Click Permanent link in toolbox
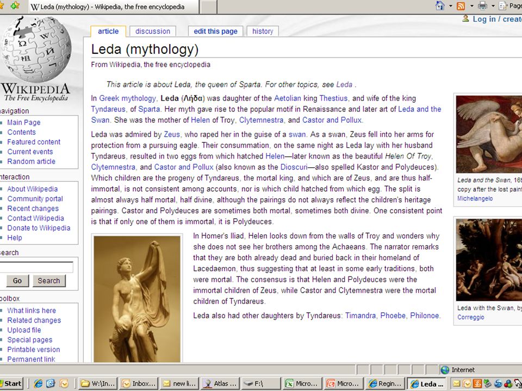 click(x=32, y=359)
